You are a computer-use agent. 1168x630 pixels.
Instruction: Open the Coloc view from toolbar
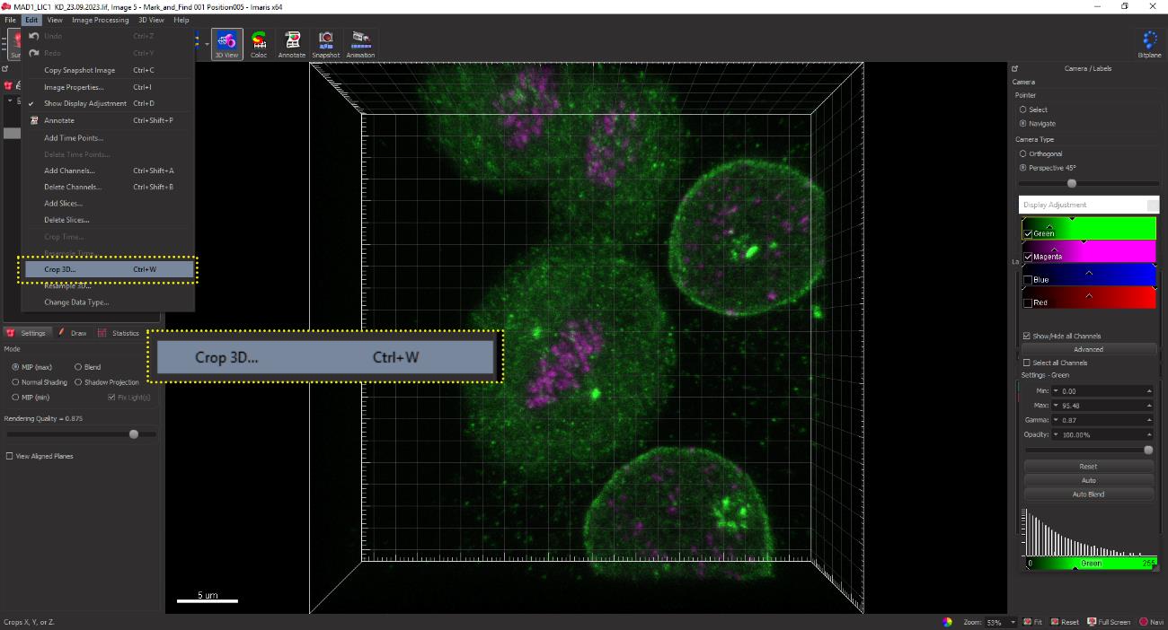coord(259,43)
